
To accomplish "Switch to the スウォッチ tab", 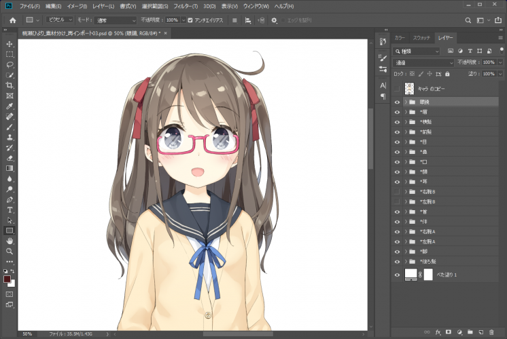I will point(422,39).
